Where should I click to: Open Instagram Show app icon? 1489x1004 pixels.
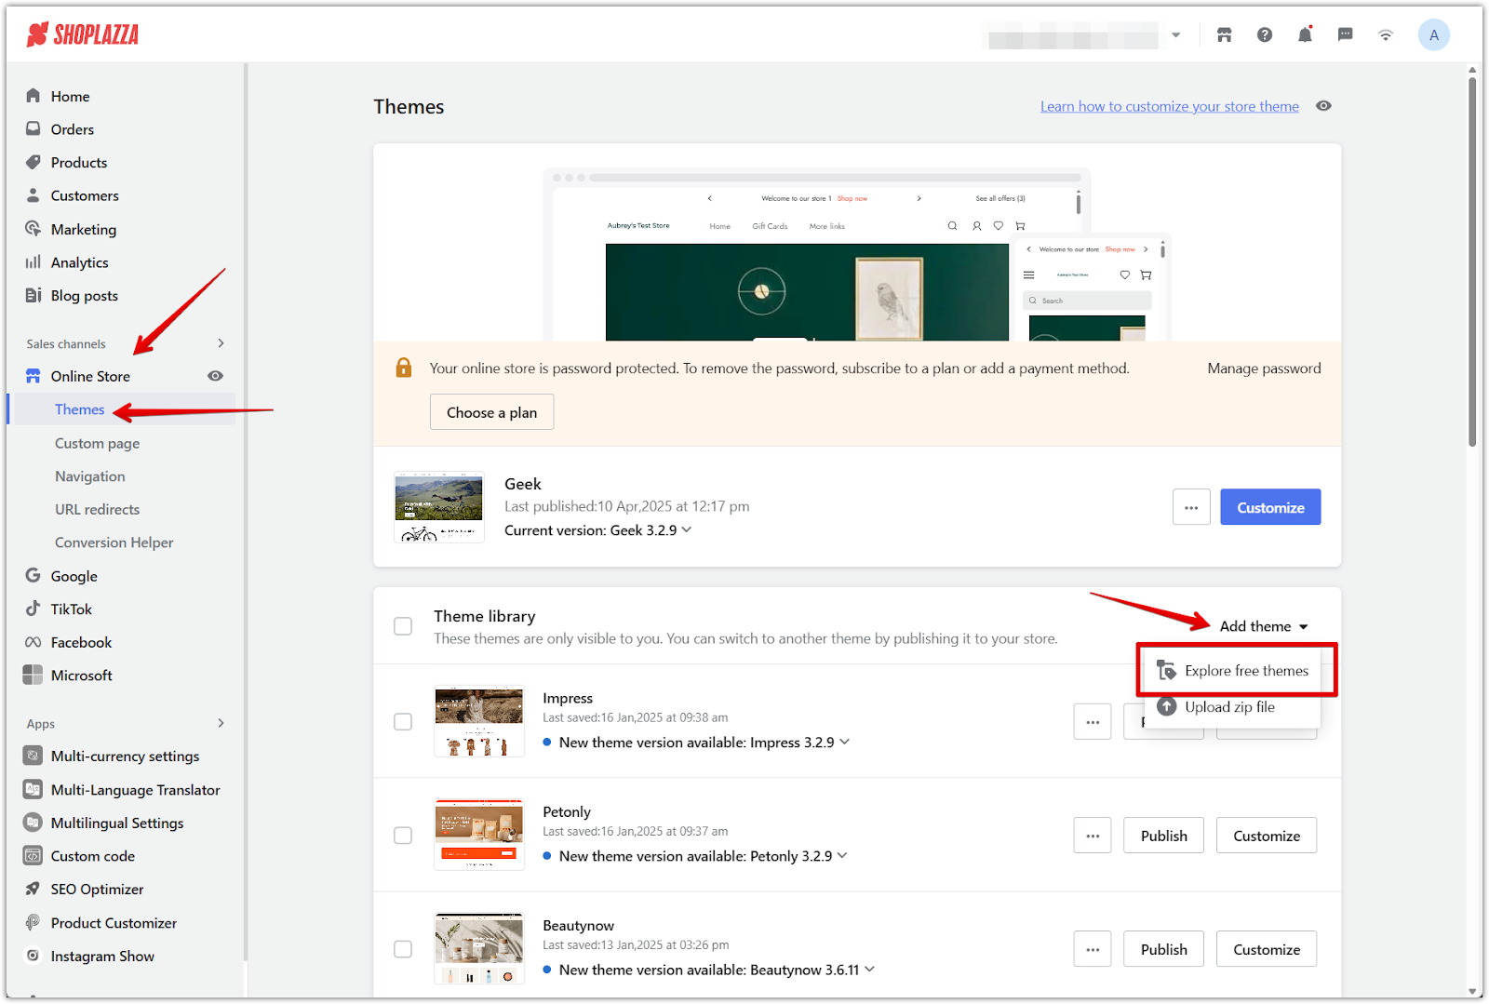coord(33,956)
